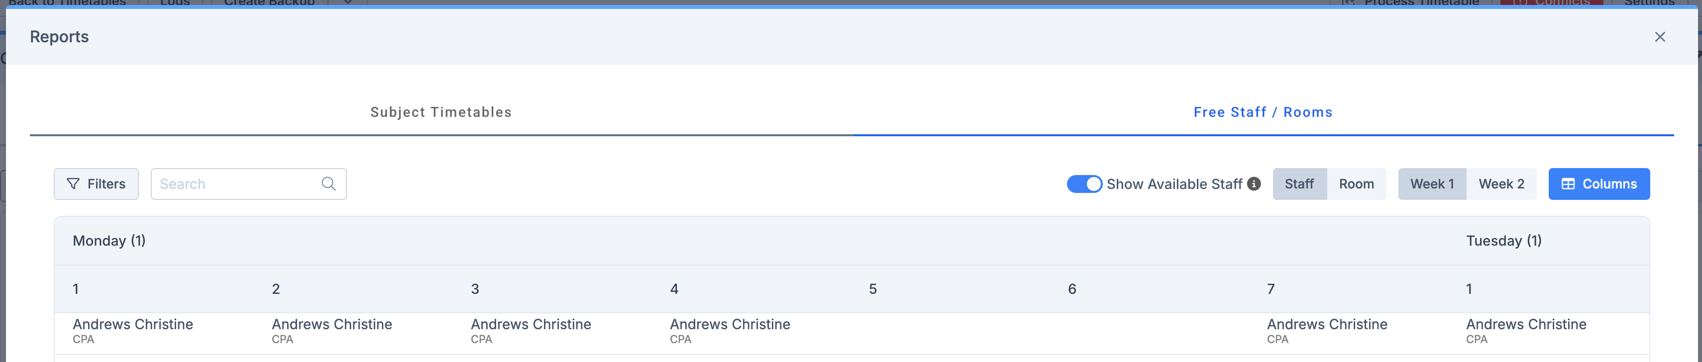Switch to Free Staff / Rooms tab

tap(1262, 112)
